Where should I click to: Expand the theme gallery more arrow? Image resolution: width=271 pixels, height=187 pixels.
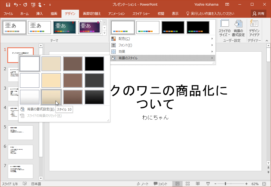105,33
